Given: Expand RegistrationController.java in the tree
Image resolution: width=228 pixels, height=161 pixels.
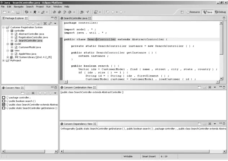Looking at the screenshot, I should [x=12, y=37].
